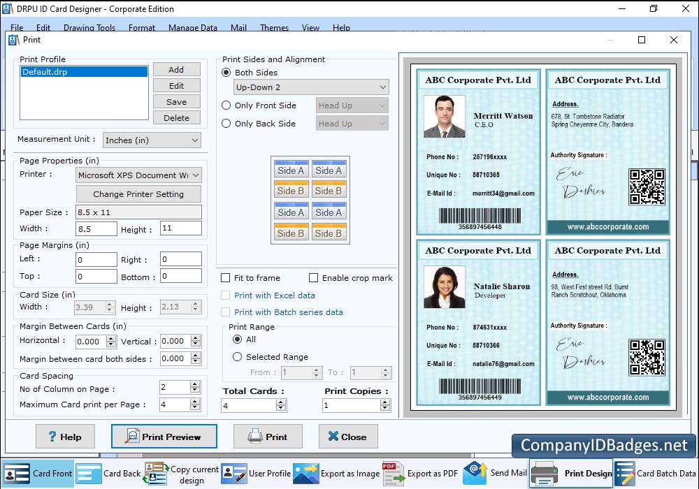699x489 pixels.
Task: Click the Print dialog title icon
Action: point(14,40)
